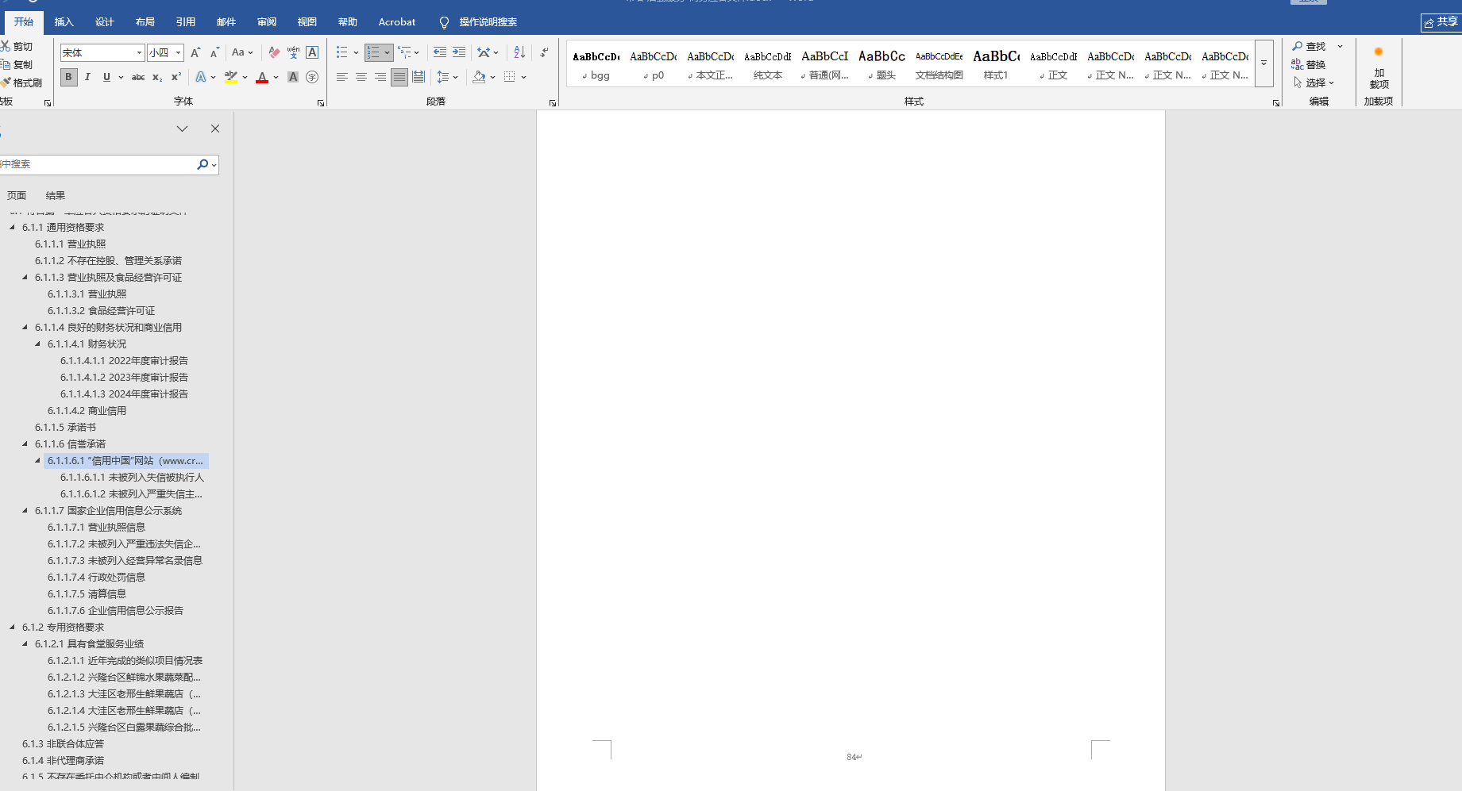Viewport: 1462px width, 791px height.
Task: Switch to the 布局 (Layout) ribbon tab
Action: point(145,22)
